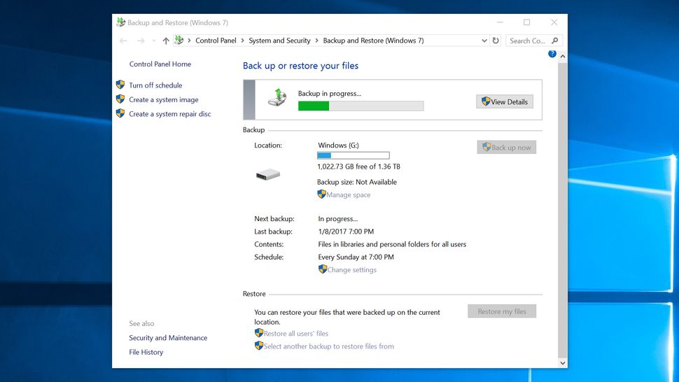Image resolution: width=679 pixels, height=382 pixels.
Task: Click the shield icon beside Create a system image
Action: coord(120,99)
